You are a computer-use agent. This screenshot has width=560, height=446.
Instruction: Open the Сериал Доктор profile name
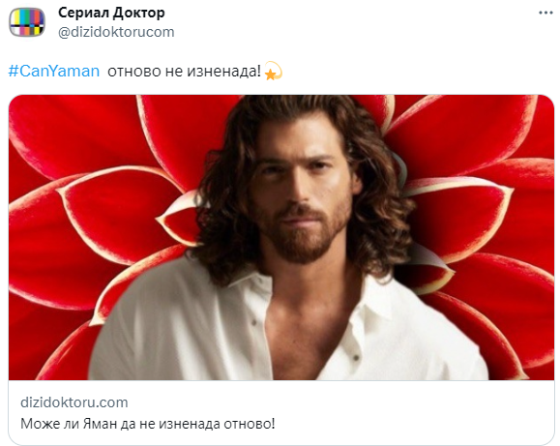click(111, 13)
